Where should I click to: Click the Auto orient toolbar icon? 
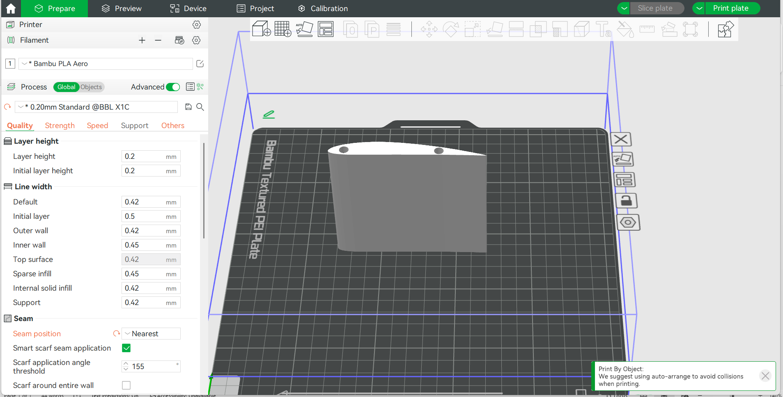[304, 29]
